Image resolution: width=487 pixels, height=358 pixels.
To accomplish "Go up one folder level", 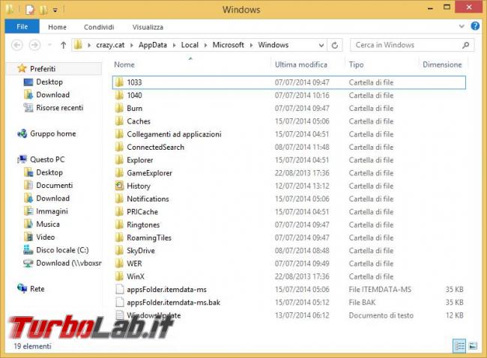I will (63, 45).
